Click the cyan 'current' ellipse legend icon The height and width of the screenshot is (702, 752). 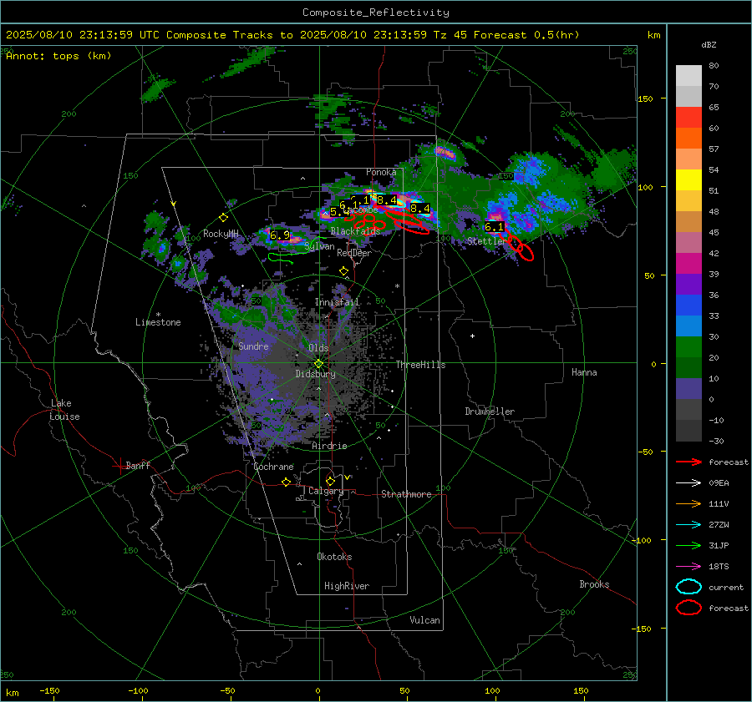688,587
